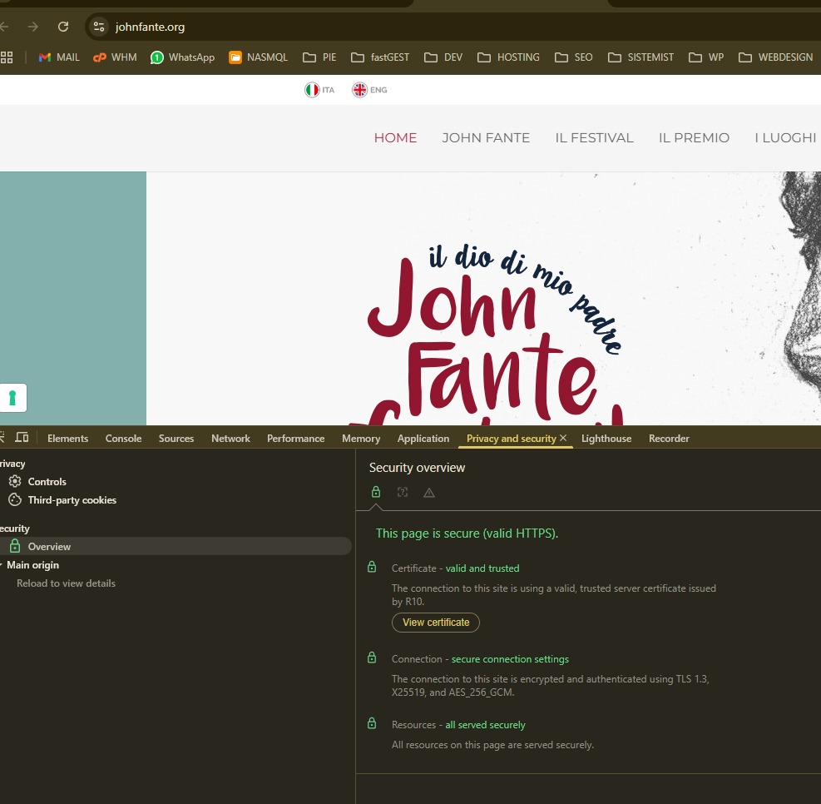Screen dimensions: 821x804
Task: Click the green lock icon under Security overview
Action: tap(376, 492)
